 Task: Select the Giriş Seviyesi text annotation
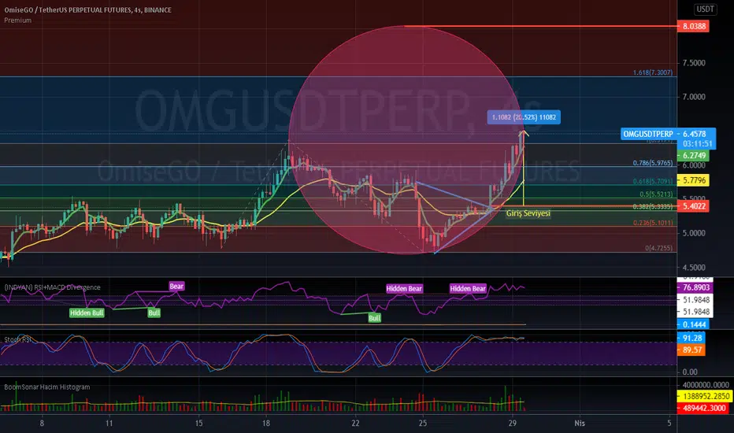tap(528, 213)
